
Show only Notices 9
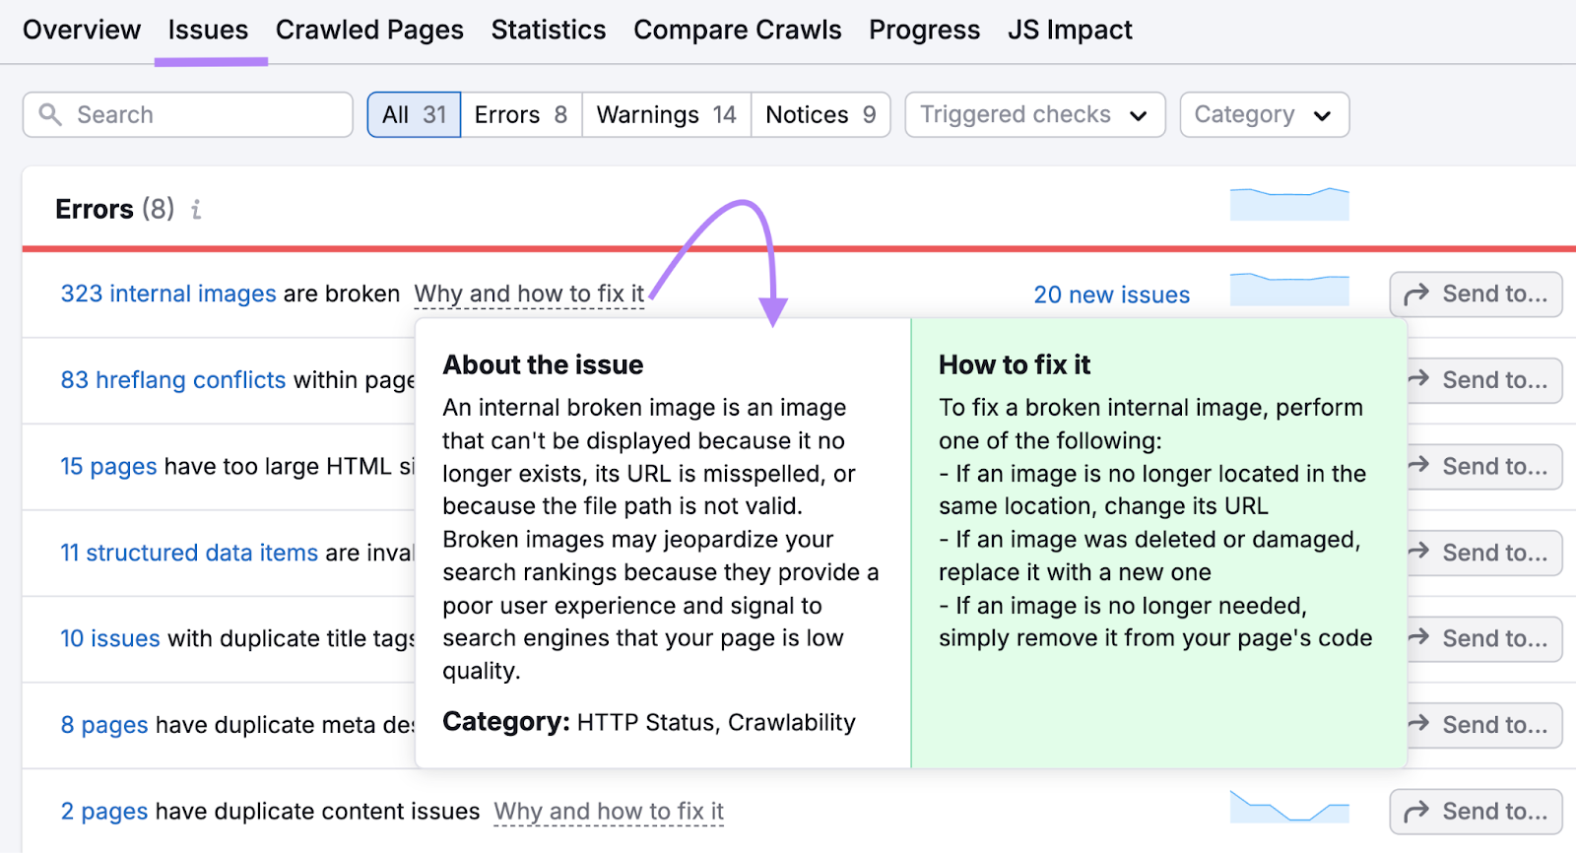[x=820, y=115]
